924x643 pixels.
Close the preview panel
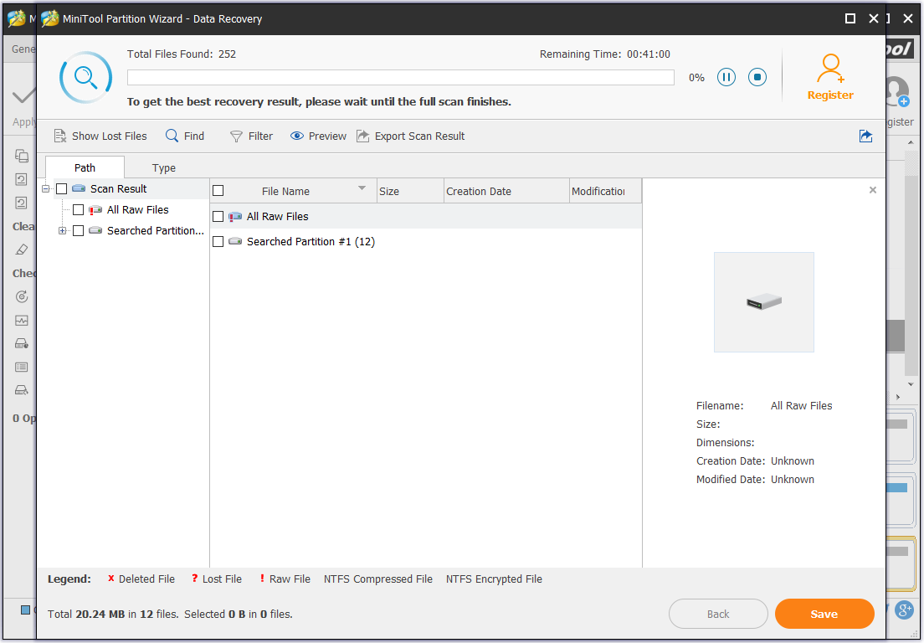[873, 190]
